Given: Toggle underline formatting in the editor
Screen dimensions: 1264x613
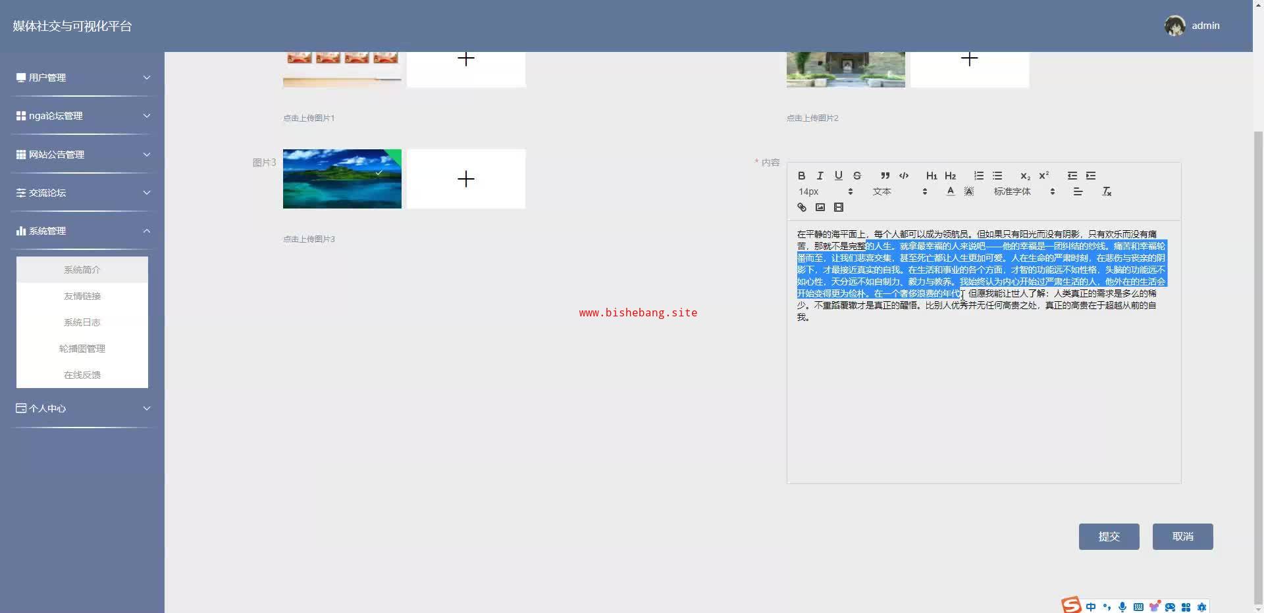Looking at the screenshot, I should tap(838, 176).
